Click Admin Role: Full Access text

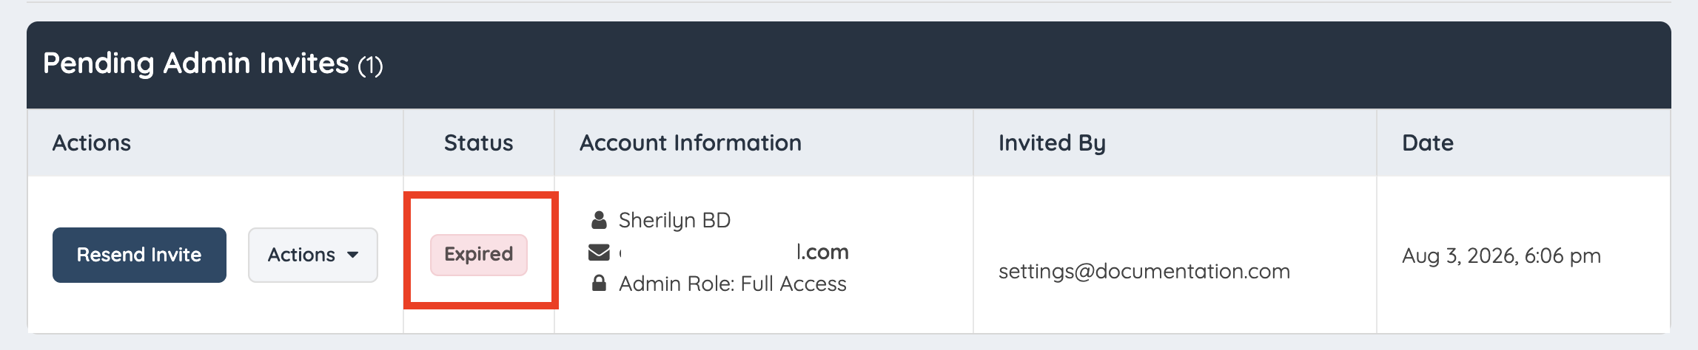(x=733, y=284)
